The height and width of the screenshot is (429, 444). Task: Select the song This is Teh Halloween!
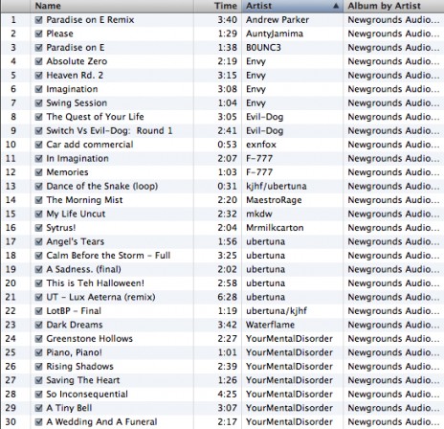[x=95, y=283]
